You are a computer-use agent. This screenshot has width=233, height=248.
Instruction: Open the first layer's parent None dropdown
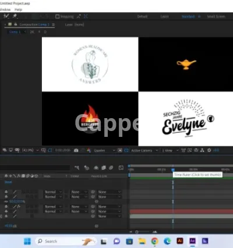pos(109,192)
